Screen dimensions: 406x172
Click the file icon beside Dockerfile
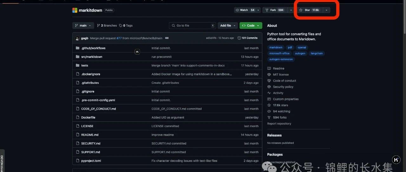(x=77, y=118)
